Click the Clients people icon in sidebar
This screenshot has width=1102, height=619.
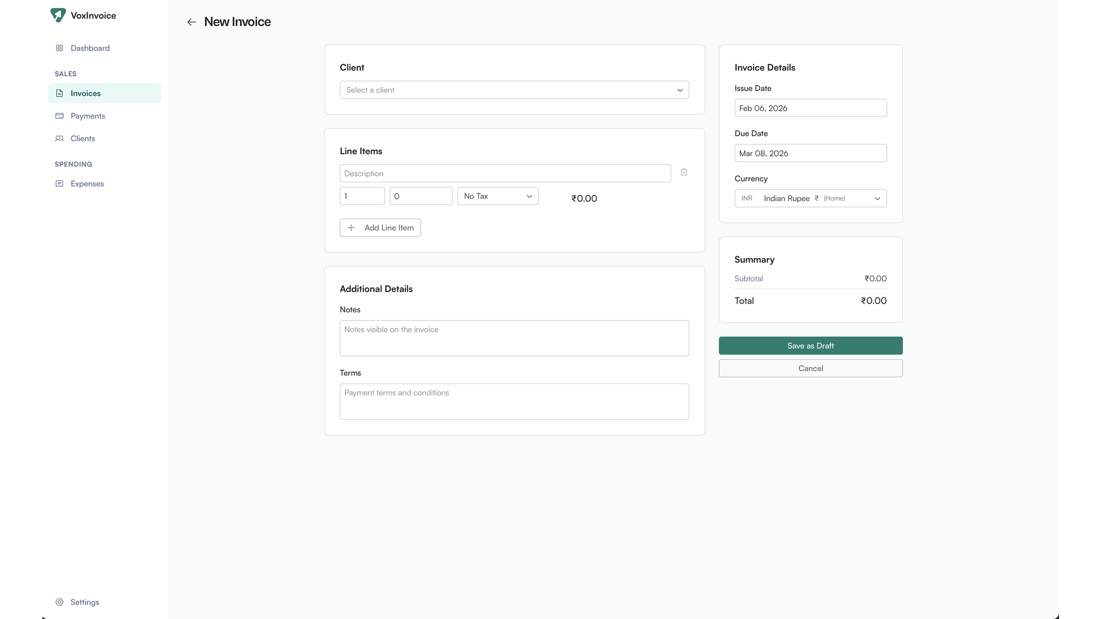(59, 139)
